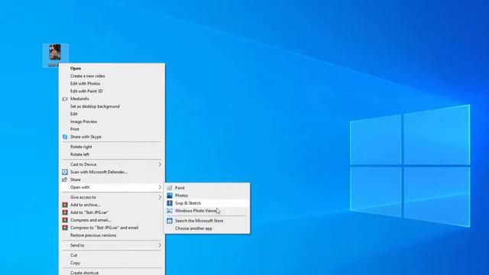Click the WinRAR icon beside Compress and email
Image resolution: width=489 pixels, height=275 pixels.
[x=65, y=220]
